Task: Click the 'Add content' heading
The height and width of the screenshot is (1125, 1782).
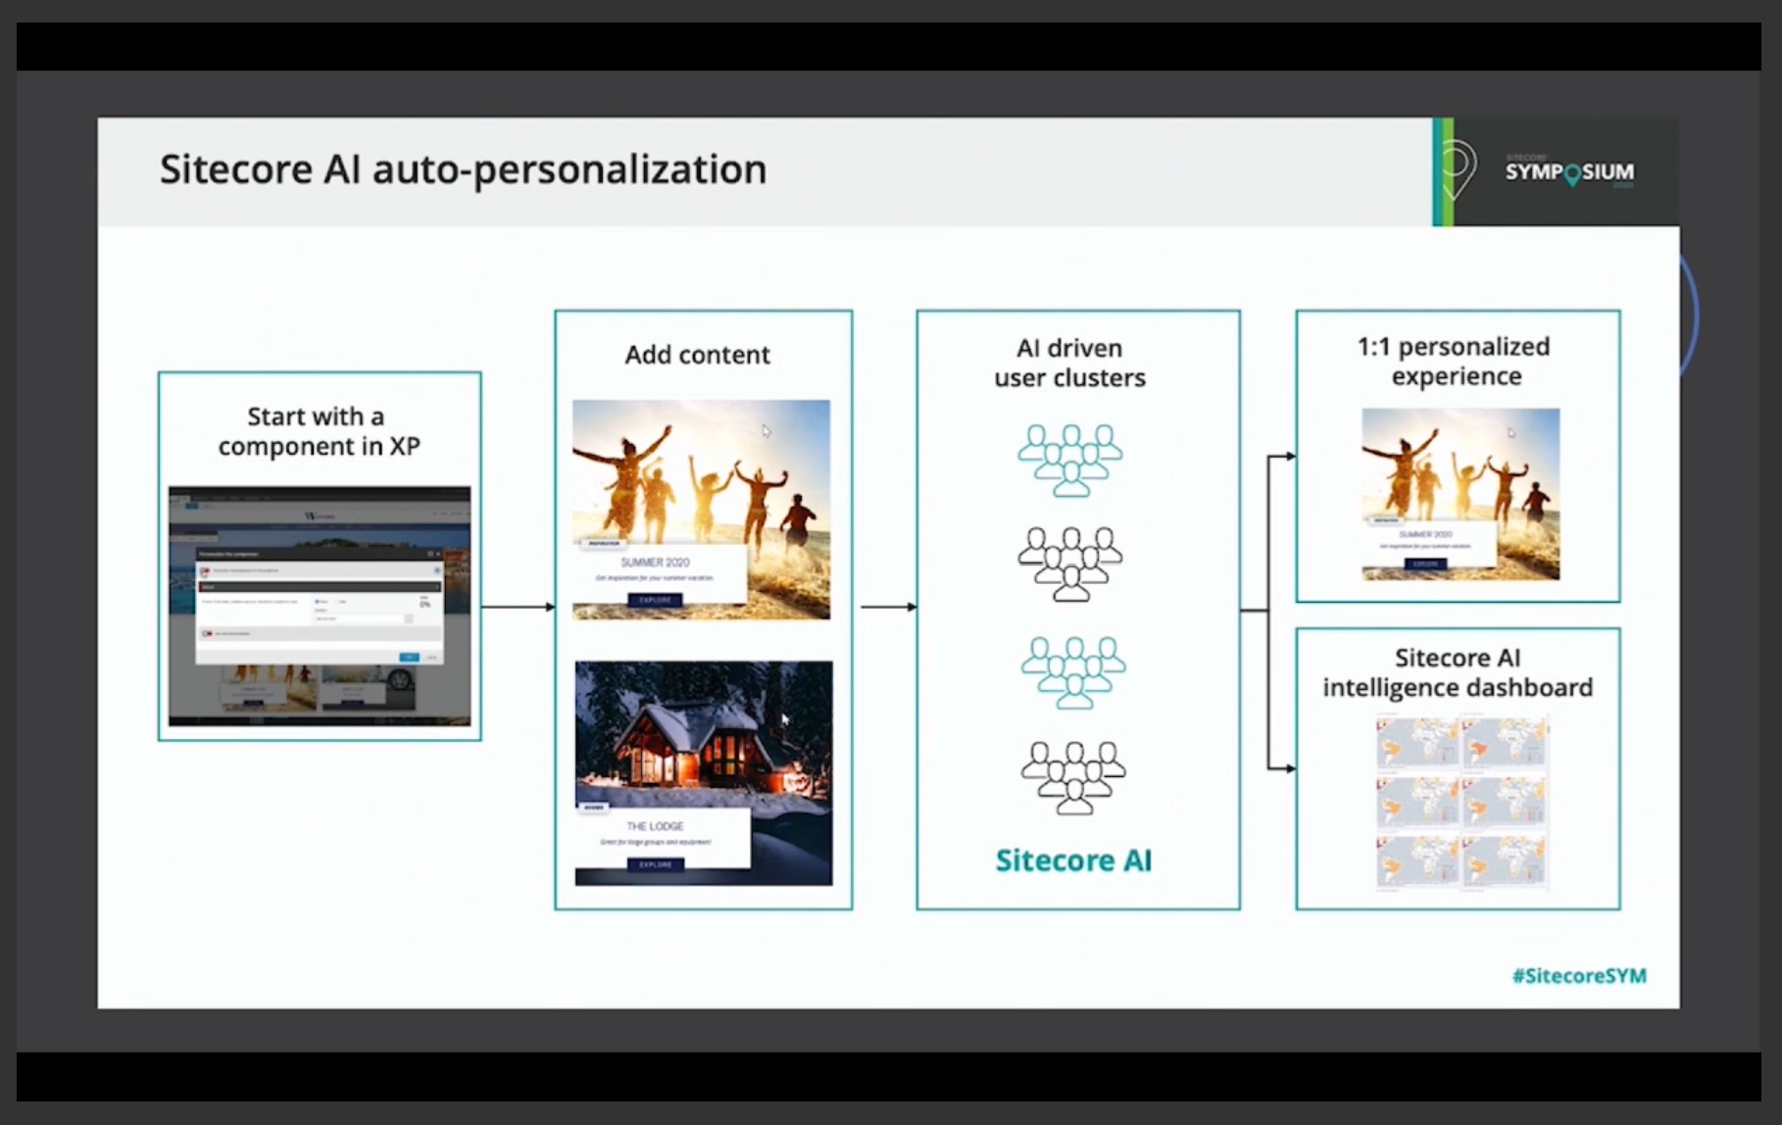Action: pos(698,355)
